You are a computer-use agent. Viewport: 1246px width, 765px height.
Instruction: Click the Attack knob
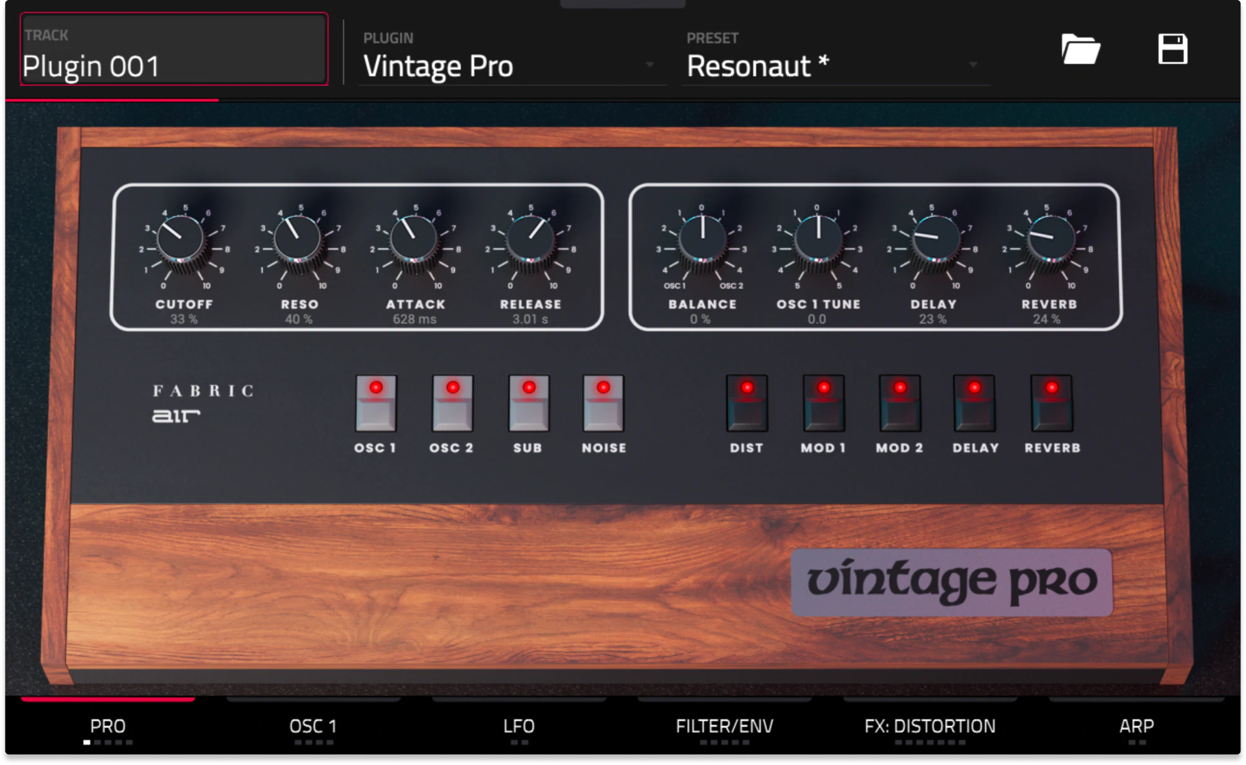click(414, 239)
